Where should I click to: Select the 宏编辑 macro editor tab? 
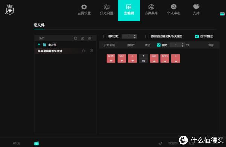point(129,11)
